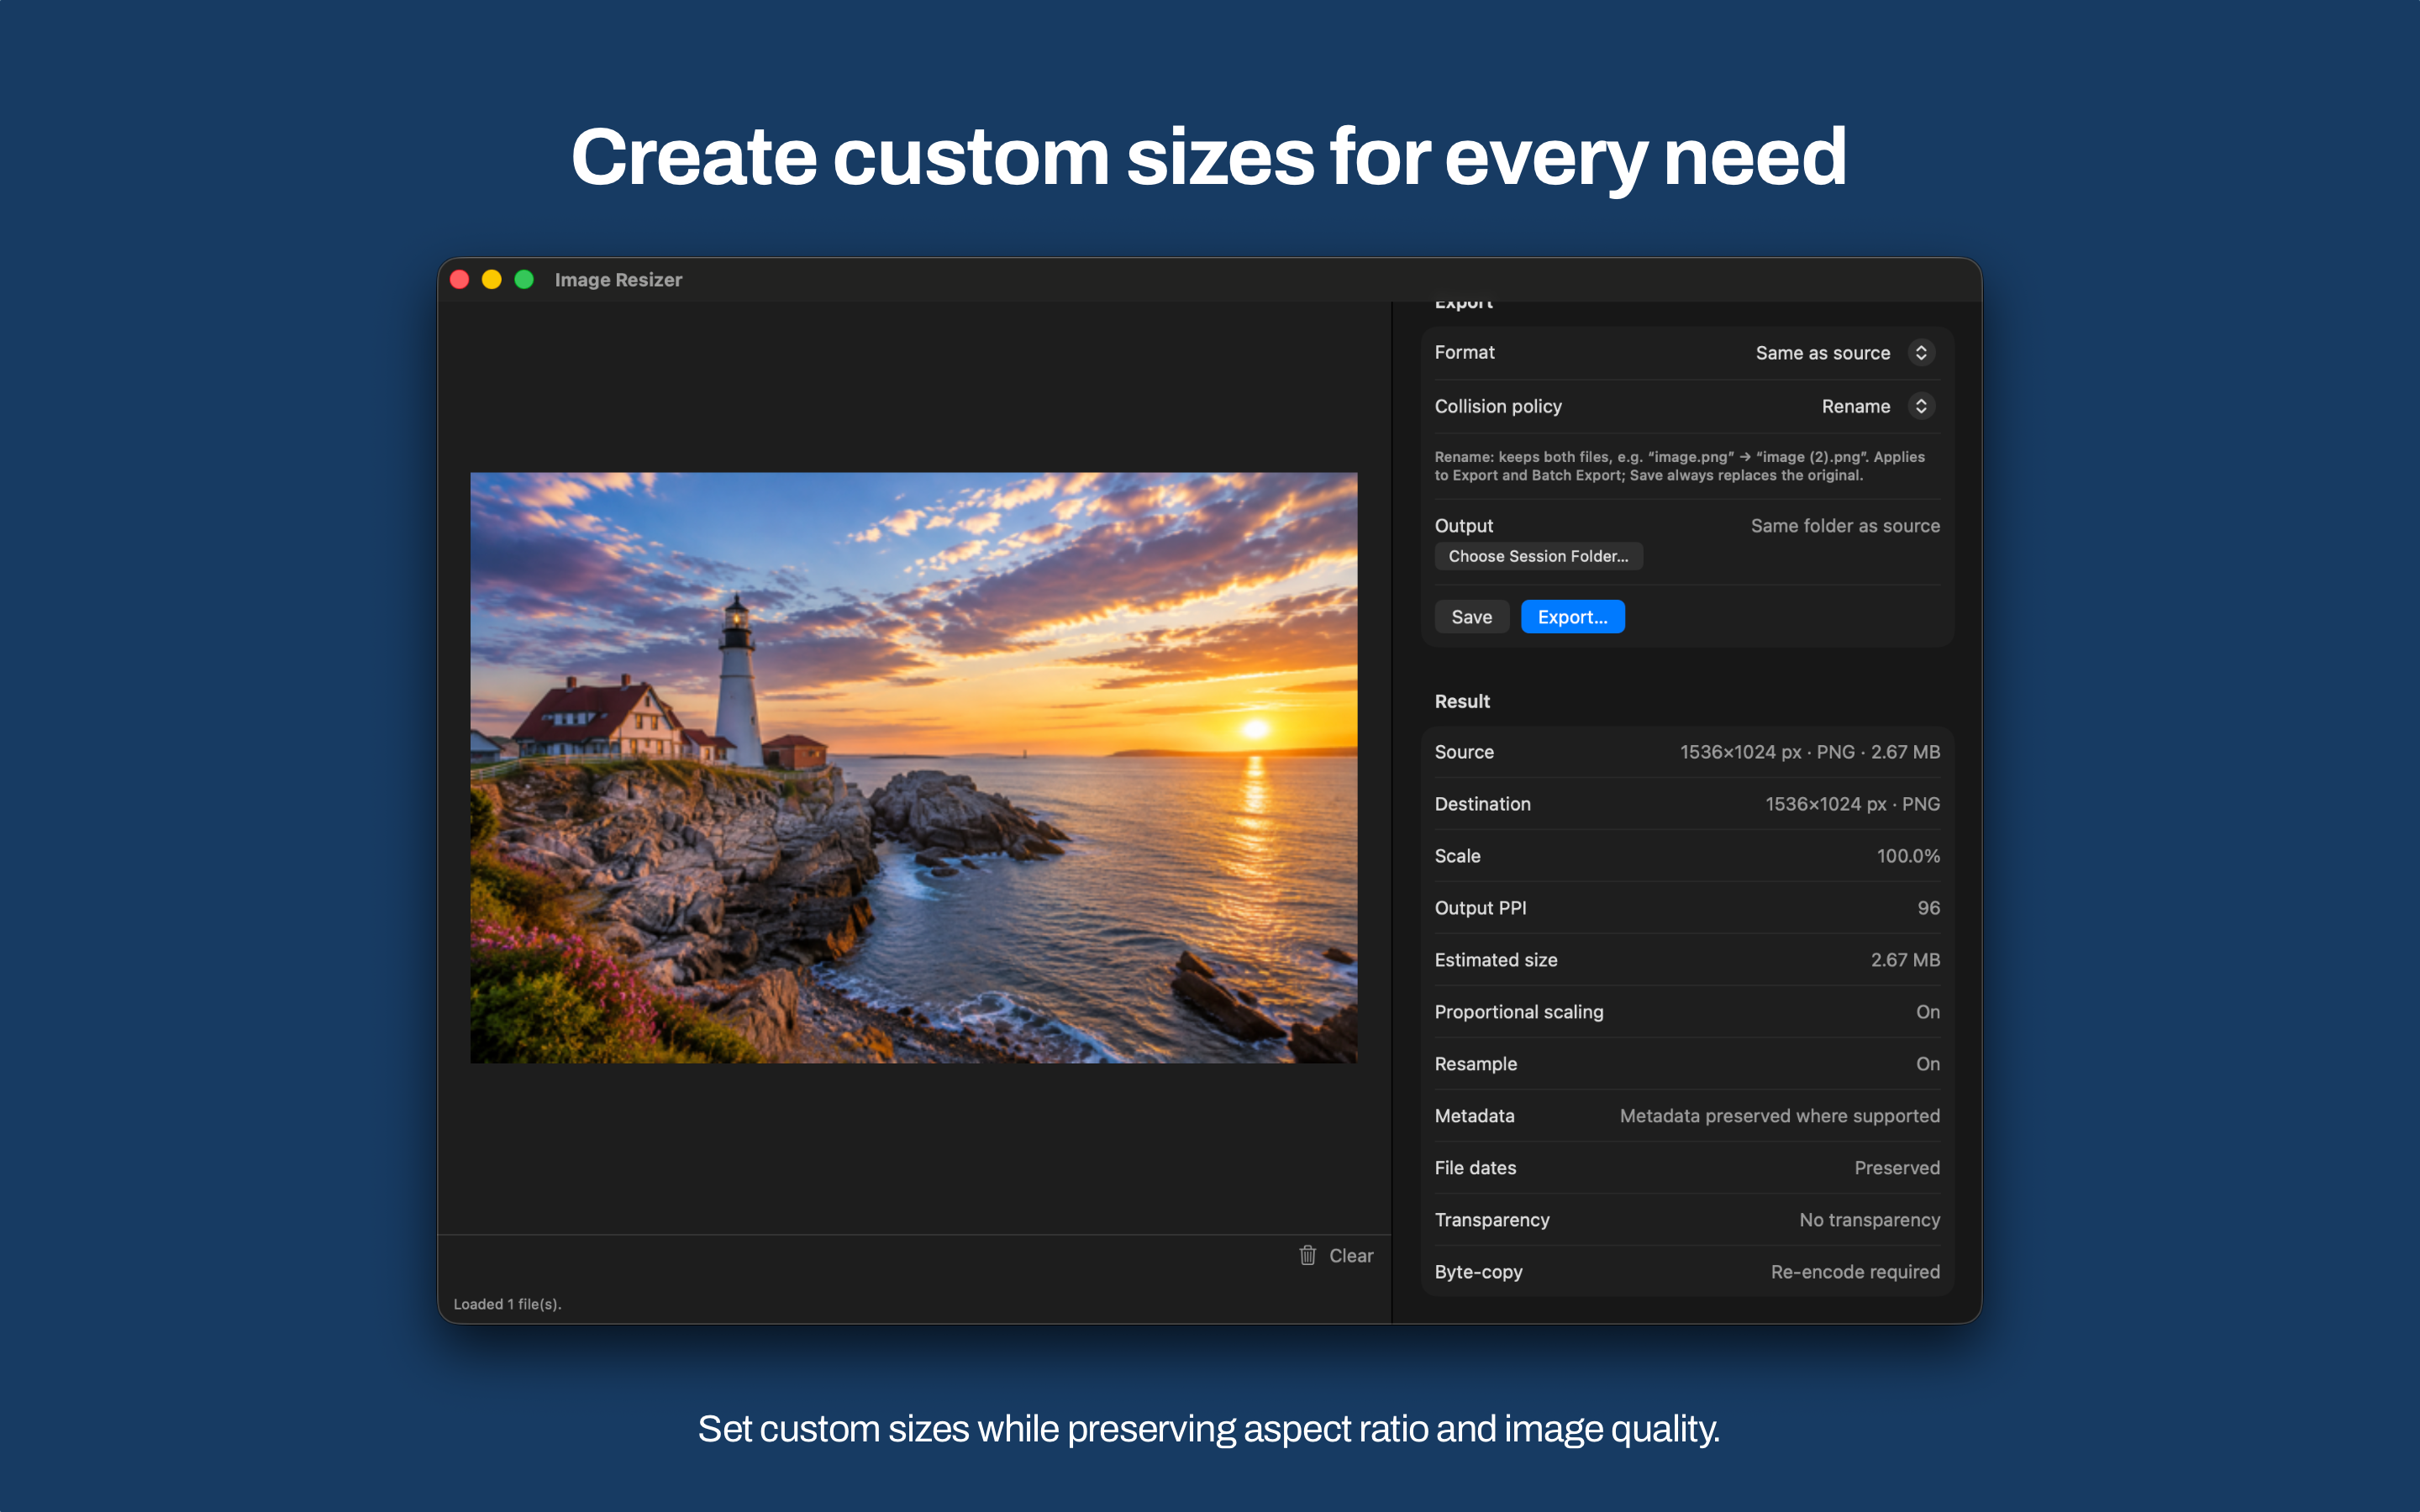
Task: Close the Image Resizer window
Action: (x=460, y=280)
